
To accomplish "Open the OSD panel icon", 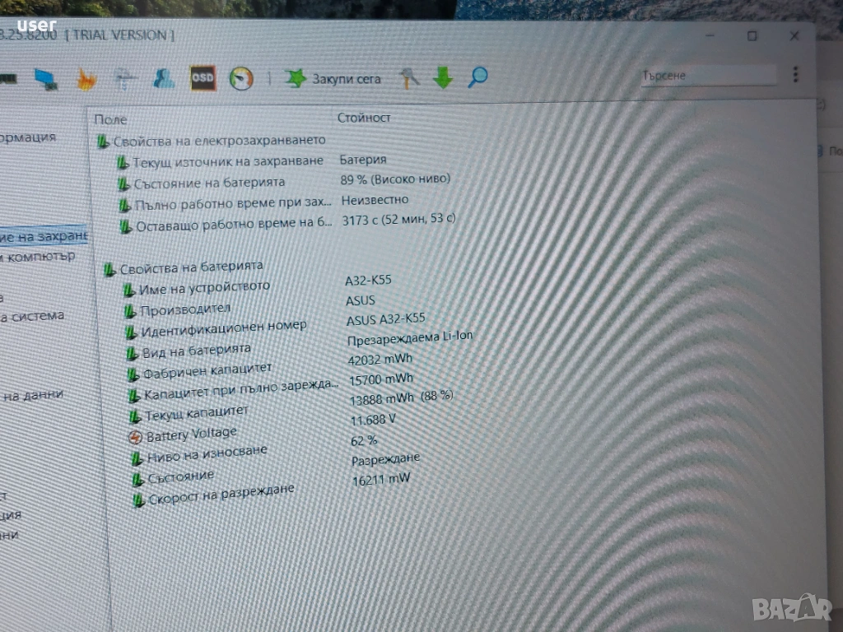I will coord(203,78).
